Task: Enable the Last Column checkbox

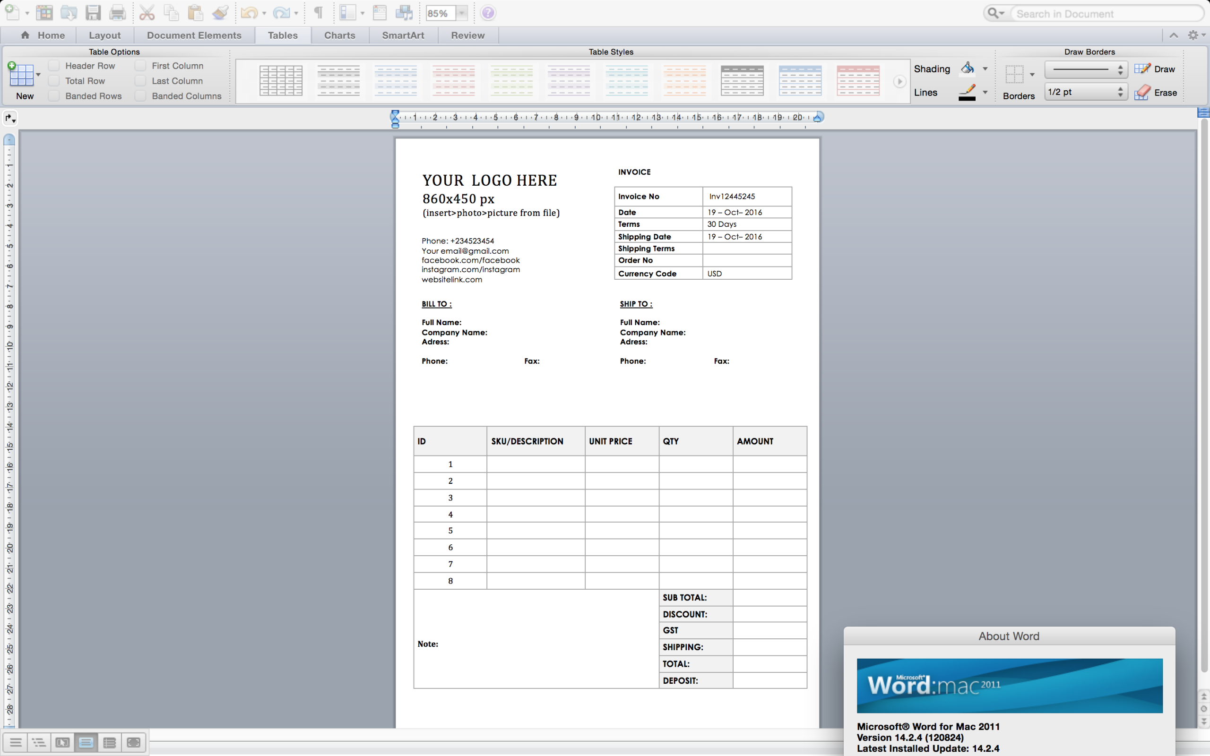Action: point(140,80)
